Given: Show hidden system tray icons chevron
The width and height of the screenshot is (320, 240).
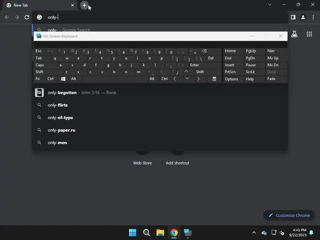Looking at the screenshot, I should coord(254,232).
